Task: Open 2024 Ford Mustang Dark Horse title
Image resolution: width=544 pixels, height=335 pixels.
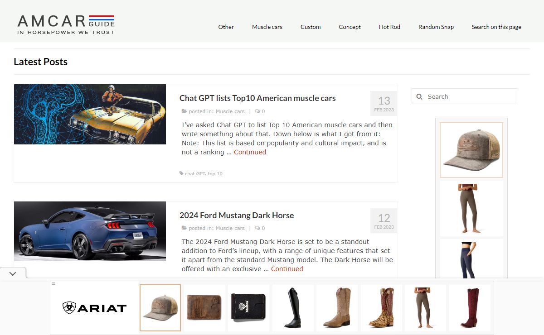Action: (237, 215)
